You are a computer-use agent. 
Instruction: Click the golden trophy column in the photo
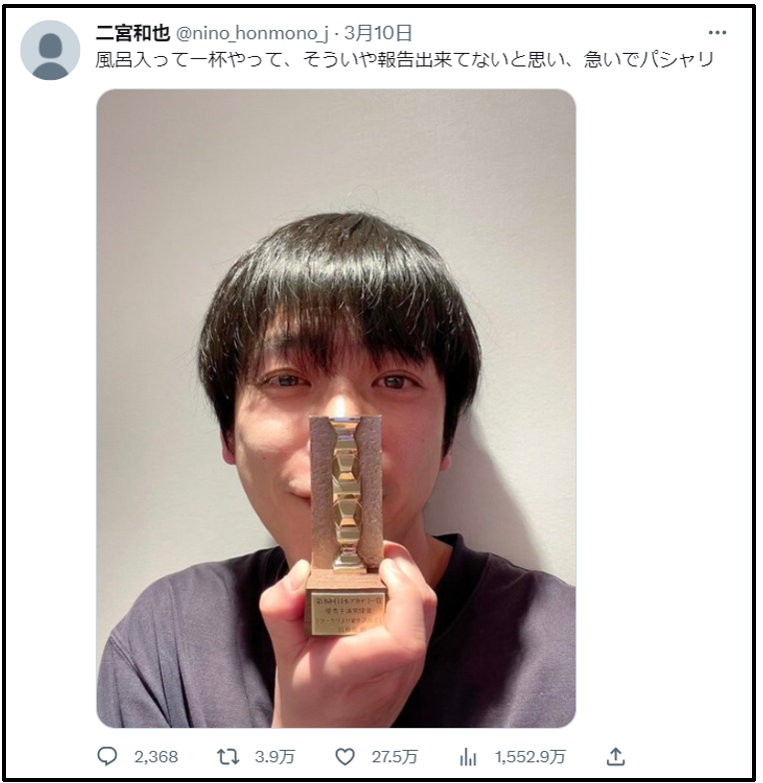(x=346, y=491)
